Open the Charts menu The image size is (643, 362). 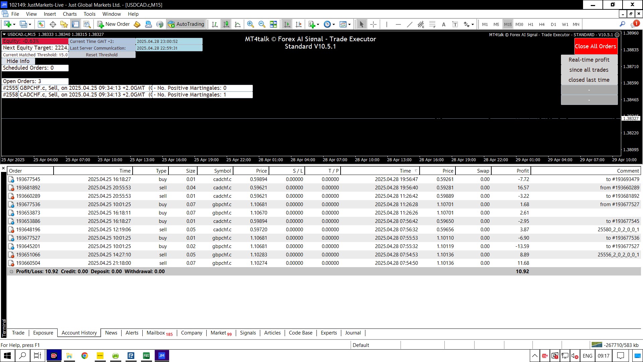(x=69, y=14)
